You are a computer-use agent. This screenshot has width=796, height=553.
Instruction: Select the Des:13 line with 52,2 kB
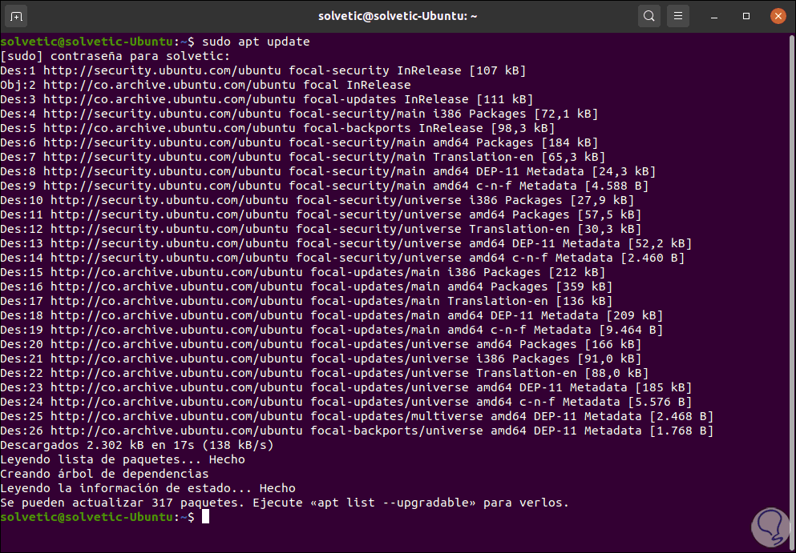click(346, 243)
